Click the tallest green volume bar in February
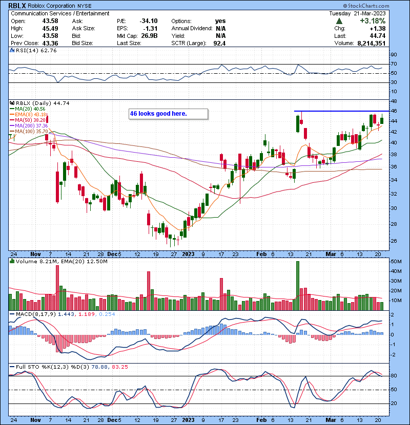410x425 pixels. point(298,286)
